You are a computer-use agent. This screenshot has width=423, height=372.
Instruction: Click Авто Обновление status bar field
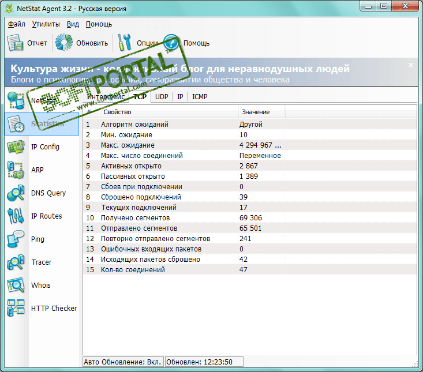(x=123, y=362)
